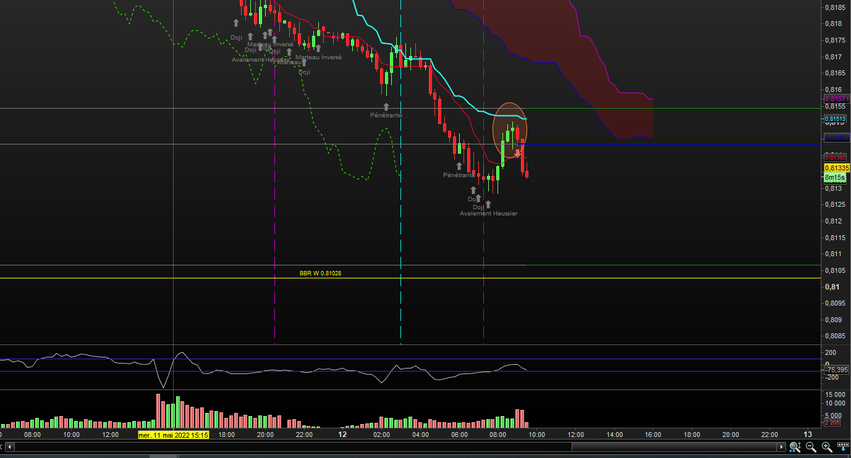
Task: Click the red 0,81393 price tag
Action: 837,158
